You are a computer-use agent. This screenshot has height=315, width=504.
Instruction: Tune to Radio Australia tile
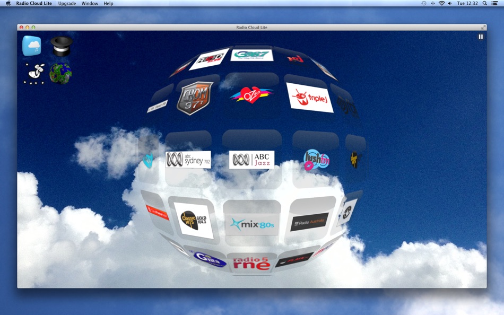pos(309,222)
